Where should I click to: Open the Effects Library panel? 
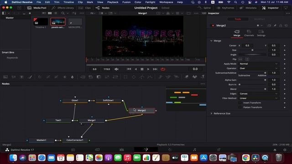63,8
